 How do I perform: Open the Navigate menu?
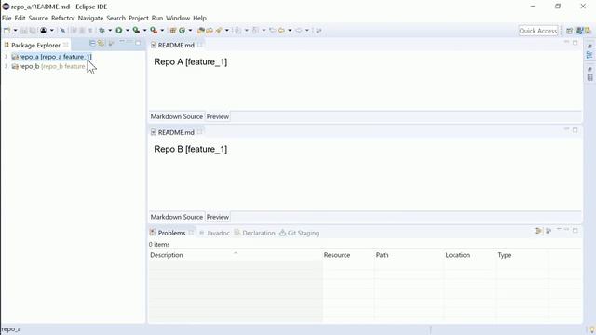[x=90, y=18]
